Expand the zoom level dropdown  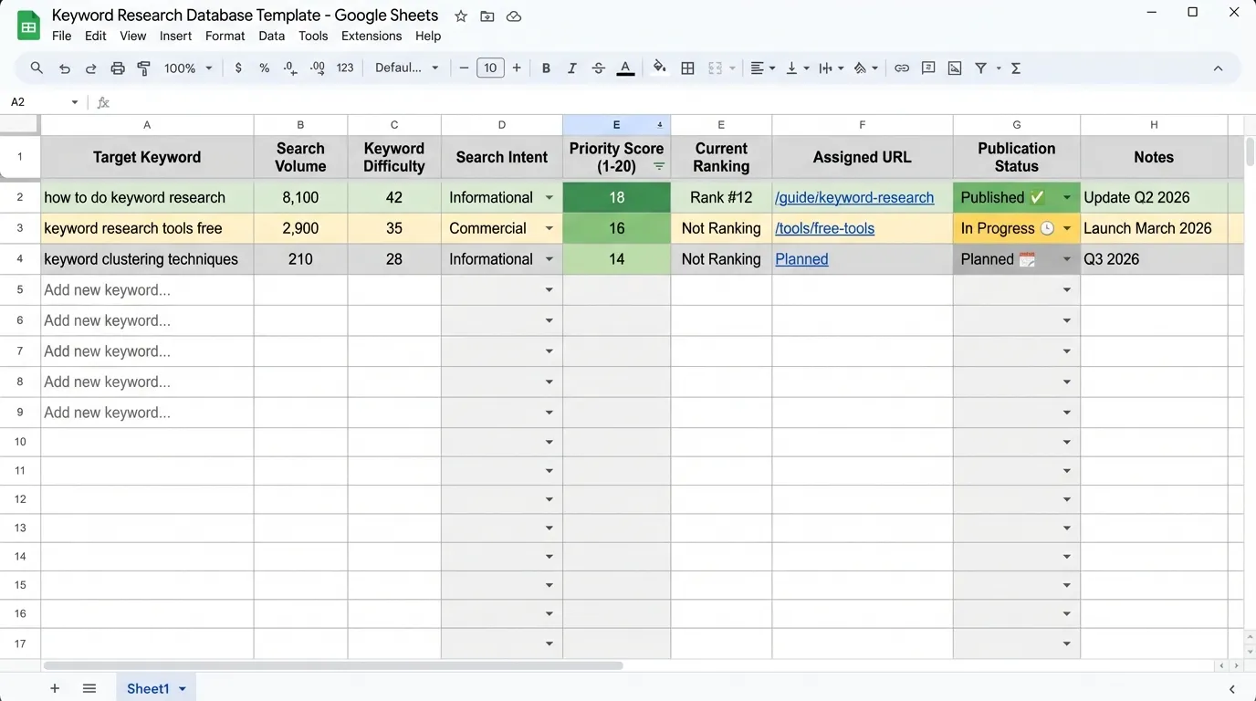(208, 68)
